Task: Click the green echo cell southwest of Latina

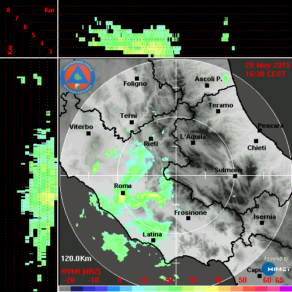Action: click(115, 246)
